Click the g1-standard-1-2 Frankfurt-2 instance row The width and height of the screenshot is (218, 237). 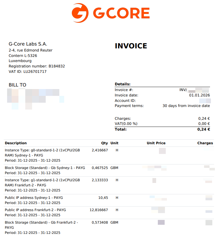tap(109, 185)
